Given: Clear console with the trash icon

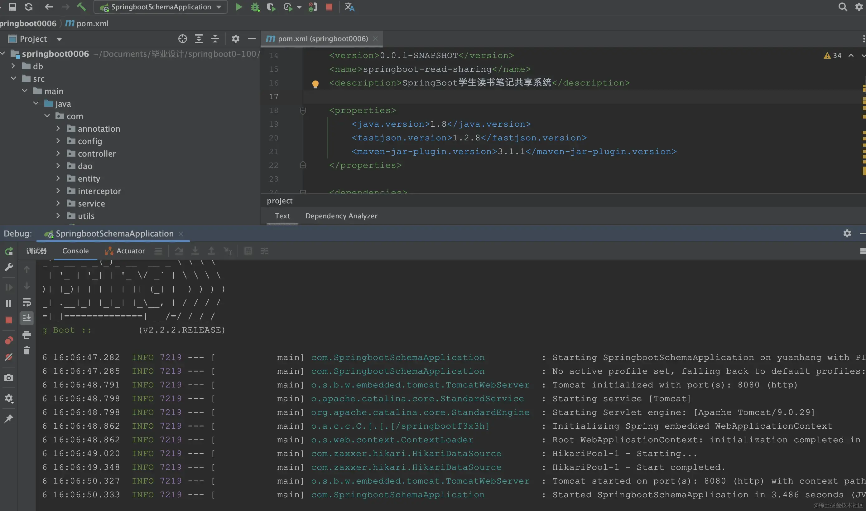Looking at the screenshot, I should click(x=27, y=350).
